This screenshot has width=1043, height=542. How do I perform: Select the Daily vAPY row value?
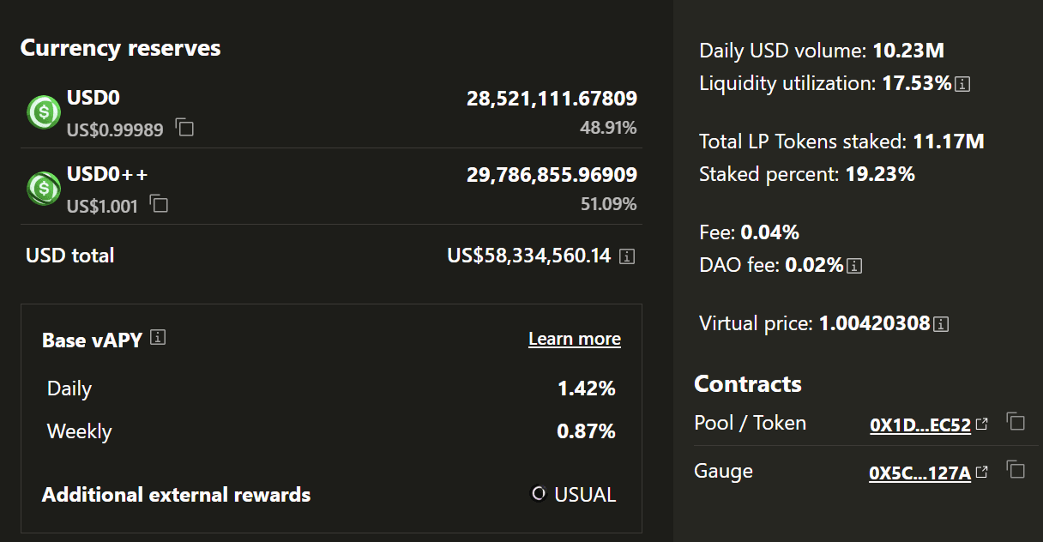(x=587, y=388)
